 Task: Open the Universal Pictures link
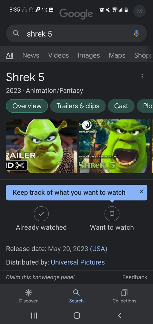tap(78, 262)
